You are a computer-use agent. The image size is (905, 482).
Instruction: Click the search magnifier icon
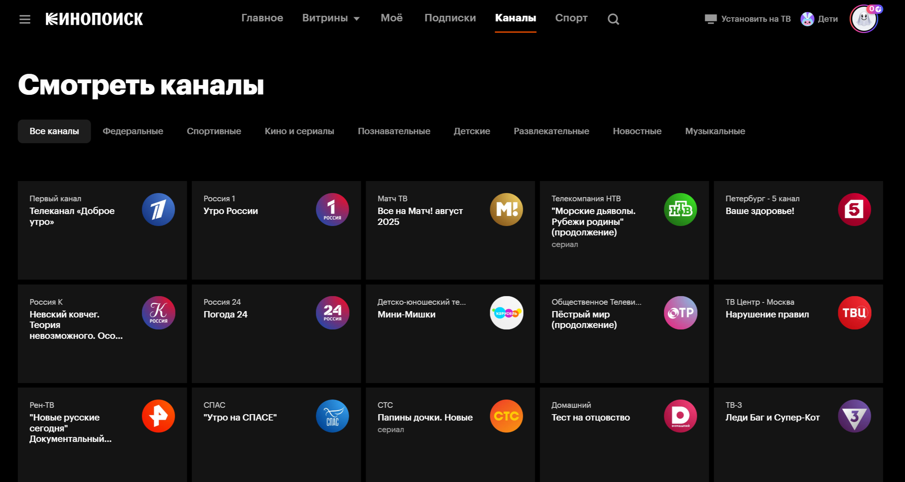(x=613, y=19)
